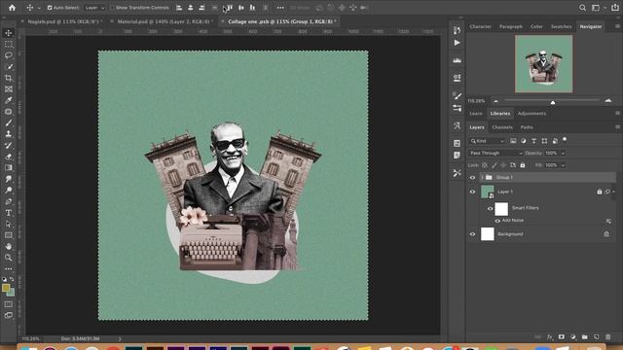Image resolution: width=623 pixels, height=350 pixels.
Task: Click the lock all icon in the Lock row
Action: tap(523, 165)
